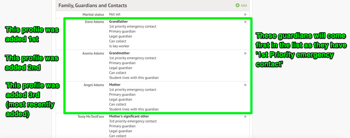This screenshot has width=350, height=138.
Task: Expand Dave Adams row arrow
Action: (x=245, y=22)
